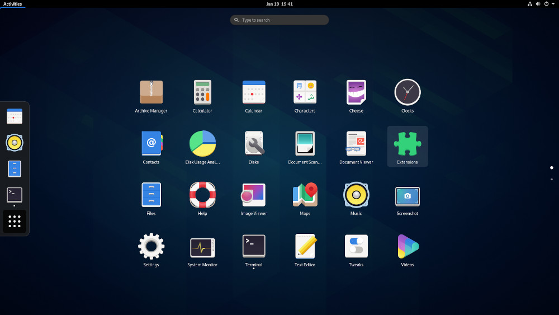Viewport: 559px width, 315px height.
Task: Click the Files cabinet icon in the dock
Action: 15,169
